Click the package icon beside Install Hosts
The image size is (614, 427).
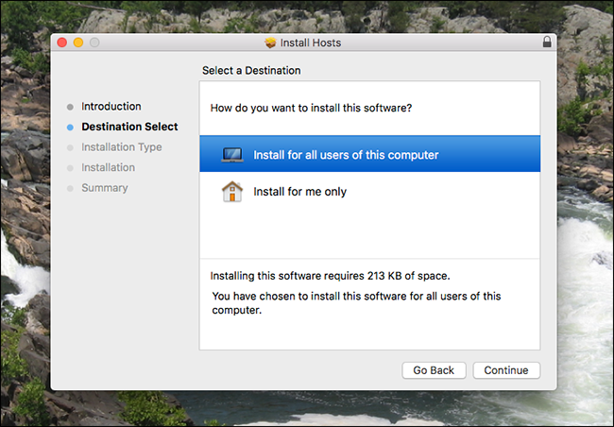(270, 43)
